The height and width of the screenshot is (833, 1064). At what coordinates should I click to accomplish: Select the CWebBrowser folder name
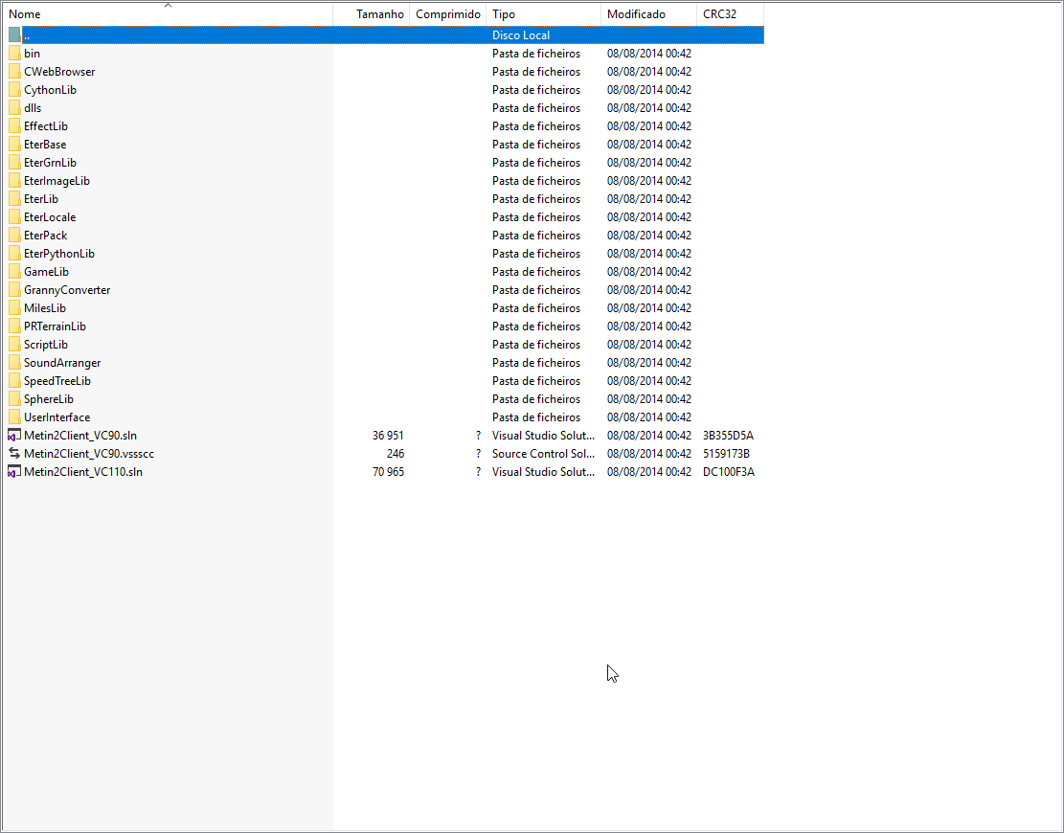[59, 72]
